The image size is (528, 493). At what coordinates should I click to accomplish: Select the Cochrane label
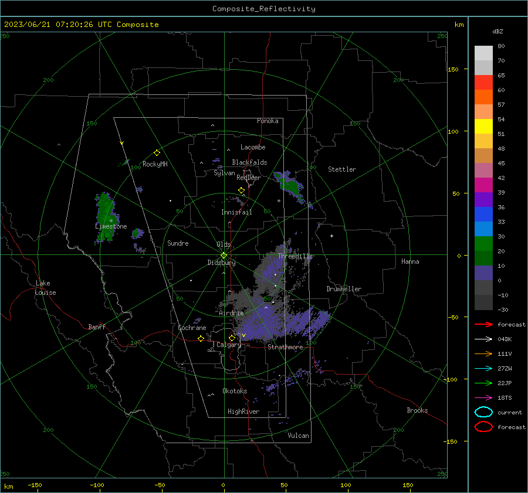(192, 328)
